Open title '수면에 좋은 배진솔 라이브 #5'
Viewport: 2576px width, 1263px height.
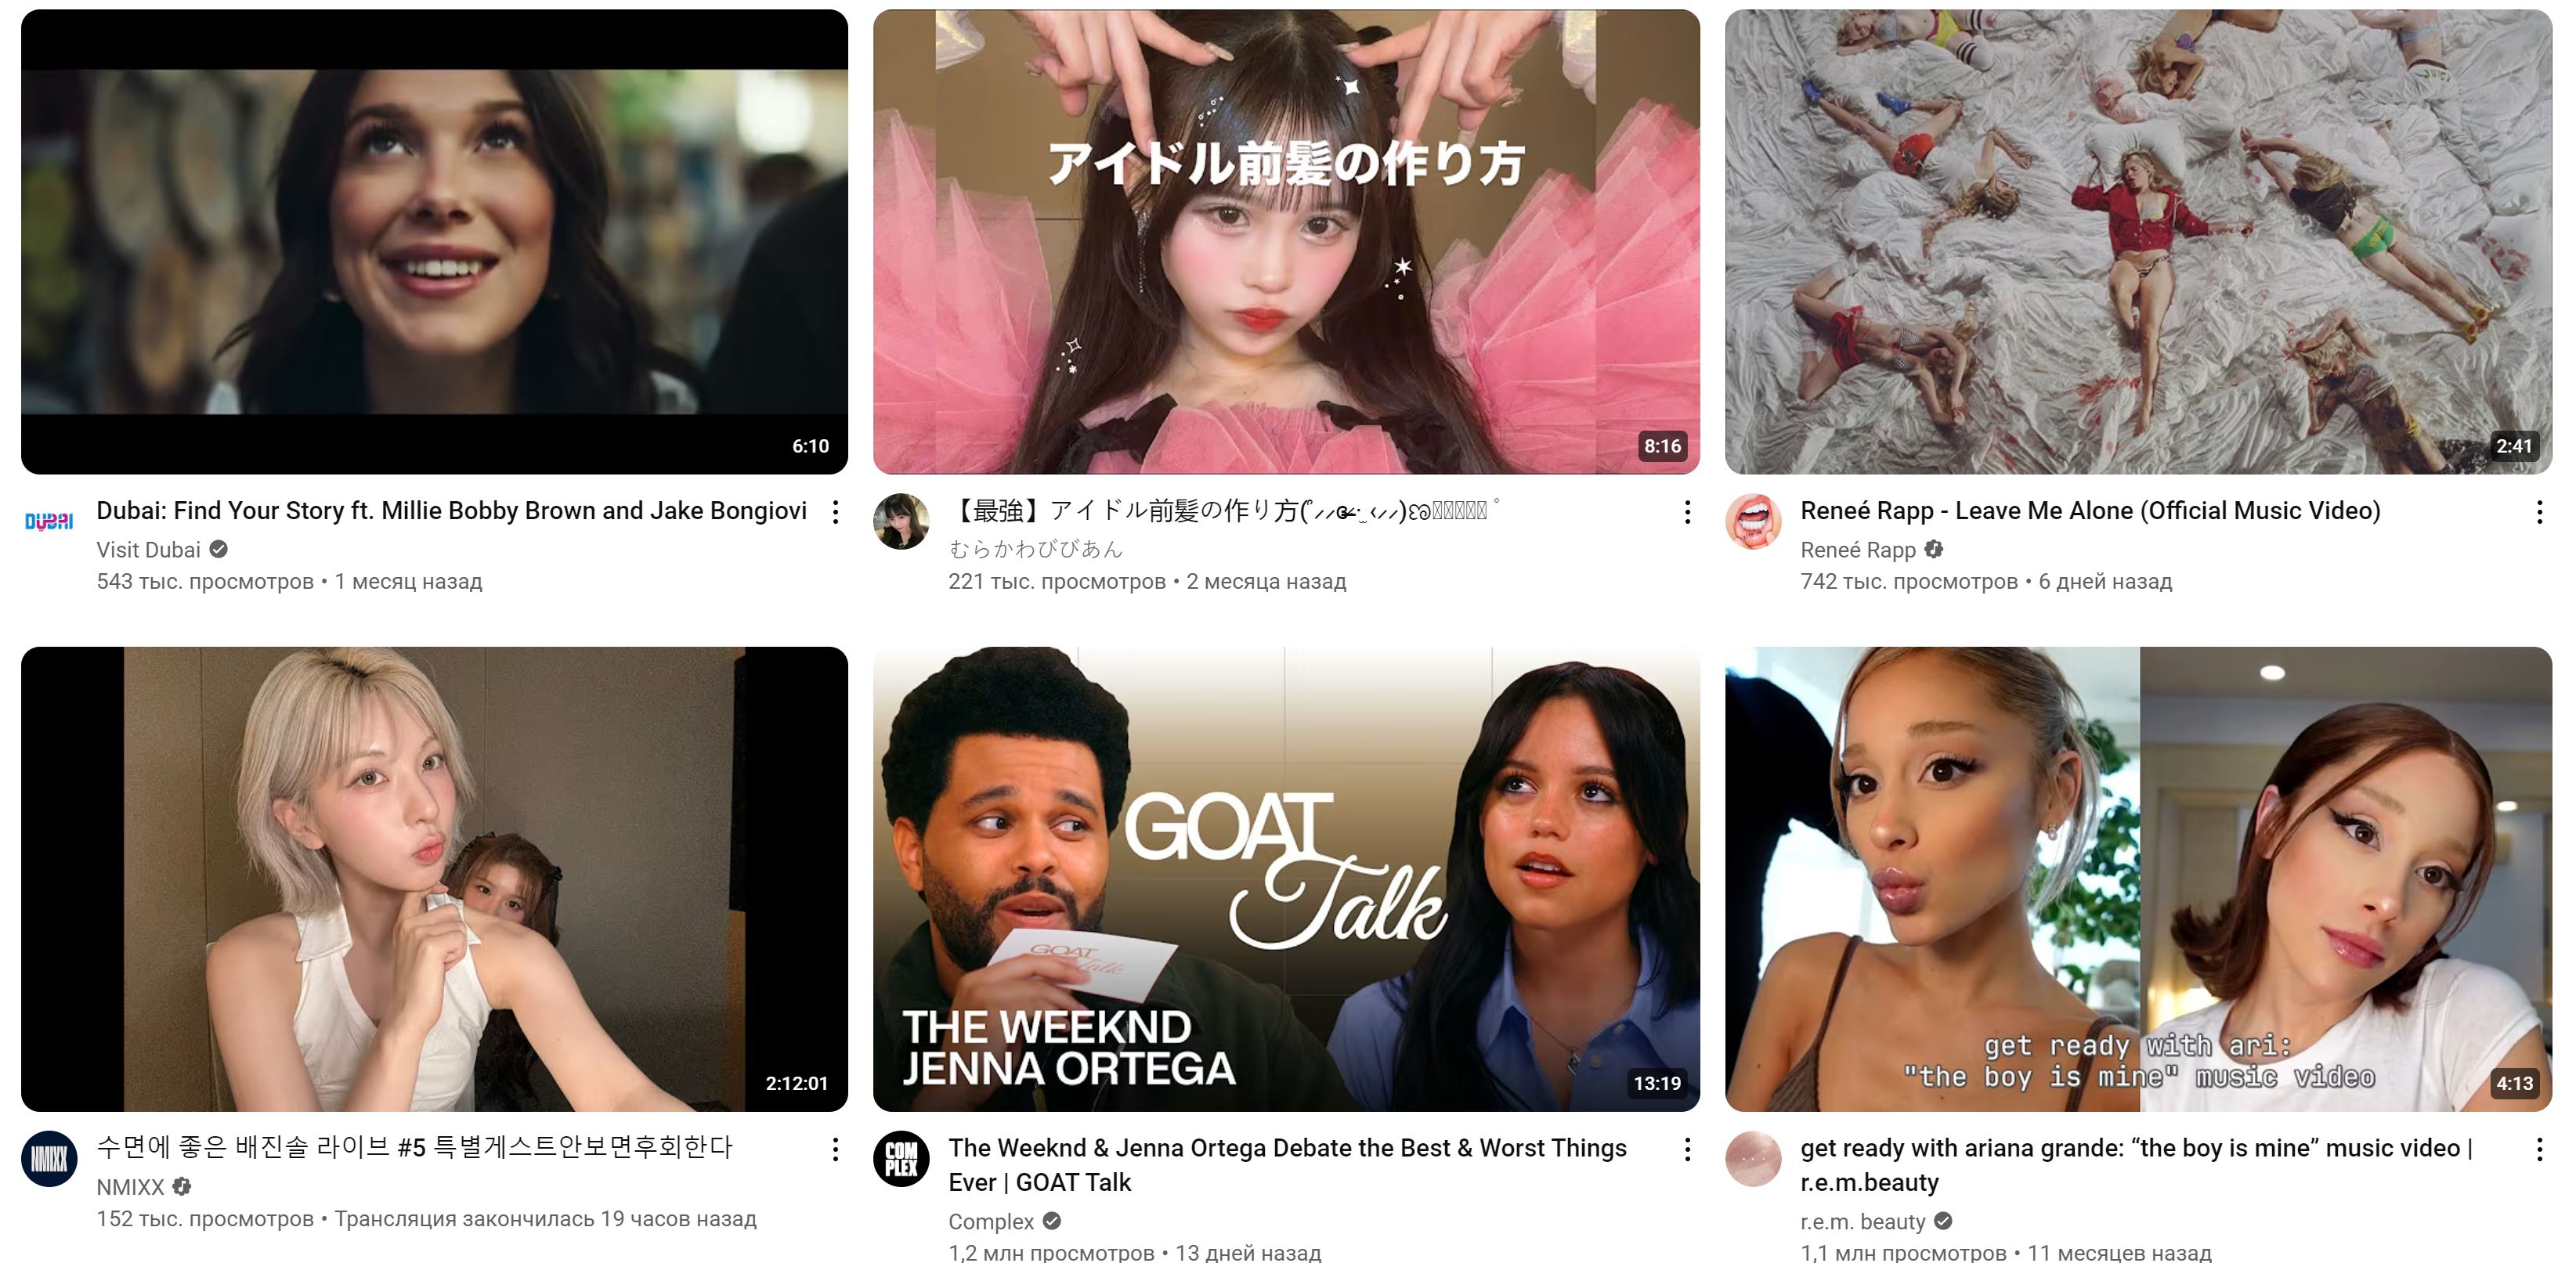coord(415,1148)
